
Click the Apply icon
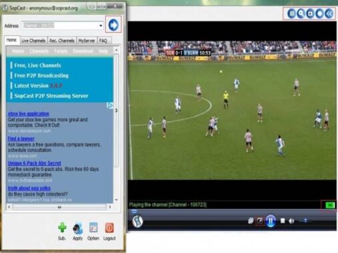point(78,228)
